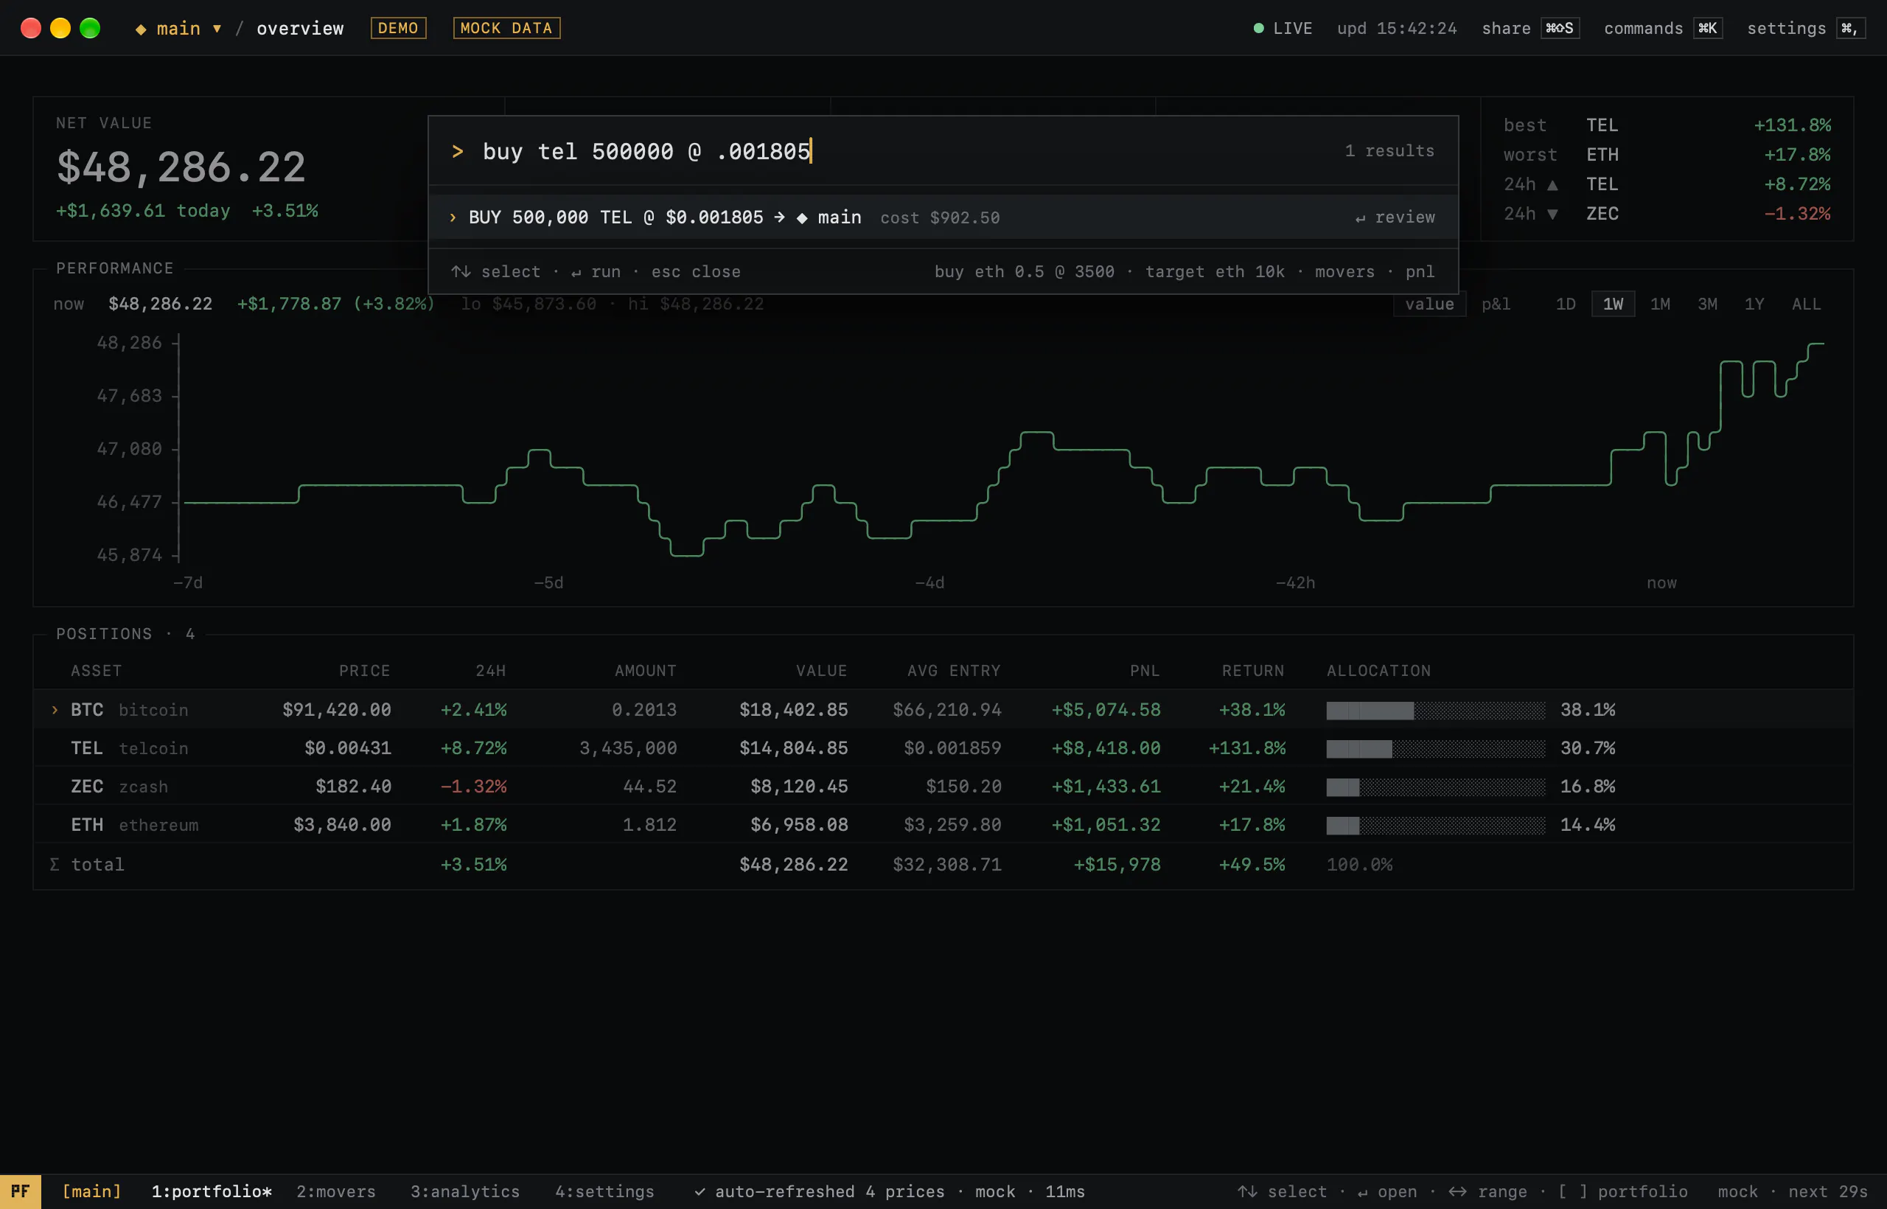Pick the 'target eth 10k' suggestion
Viewport: 1887px width, 1209px height.
[x=1214, y=271]
